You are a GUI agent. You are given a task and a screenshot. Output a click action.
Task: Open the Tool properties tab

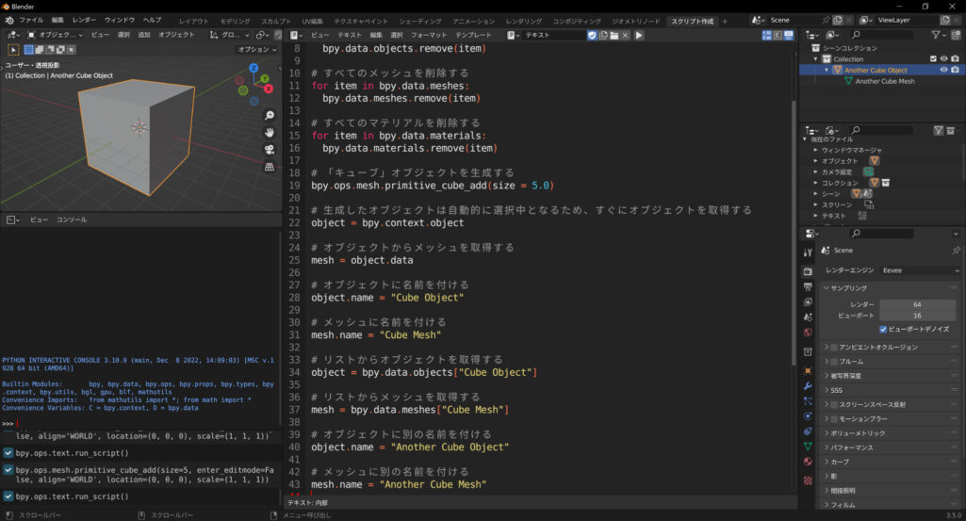tap(808, 252)
